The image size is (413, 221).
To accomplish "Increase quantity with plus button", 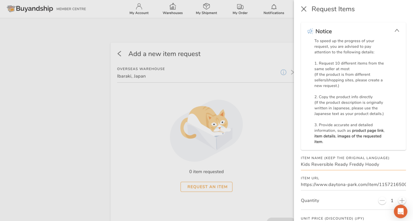I will click(402, 201).
